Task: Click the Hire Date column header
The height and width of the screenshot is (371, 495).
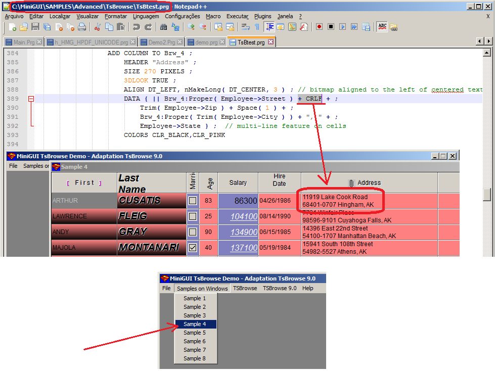Action: click(280, 182)
